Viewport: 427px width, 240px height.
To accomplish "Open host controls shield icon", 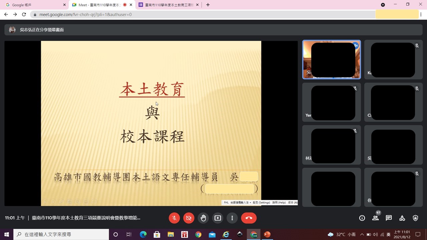I will point(415,218).
